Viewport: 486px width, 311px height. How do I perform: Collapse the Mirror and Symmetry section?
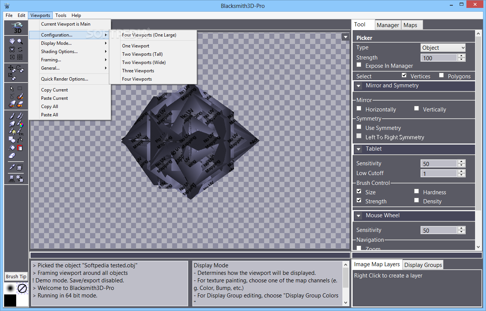(x=358, y=86)
